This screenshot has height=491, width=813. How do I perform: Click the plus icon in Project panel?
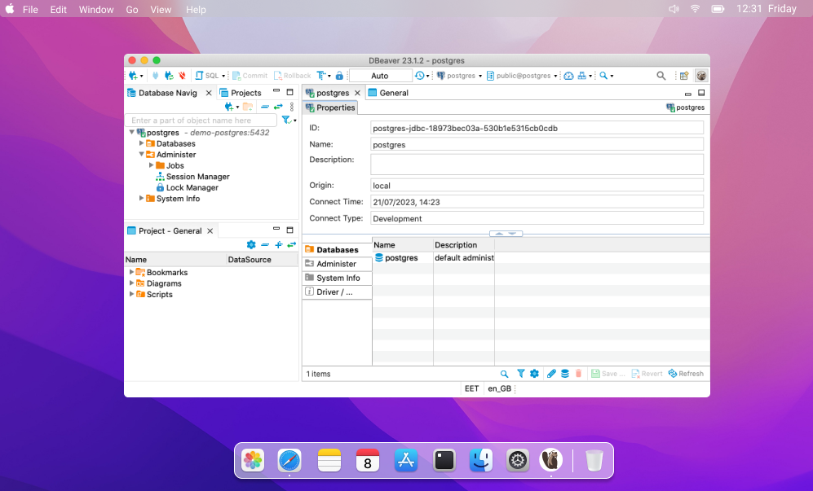coord(278,244)
